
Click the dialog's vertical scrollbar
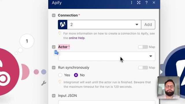[160, 57]
